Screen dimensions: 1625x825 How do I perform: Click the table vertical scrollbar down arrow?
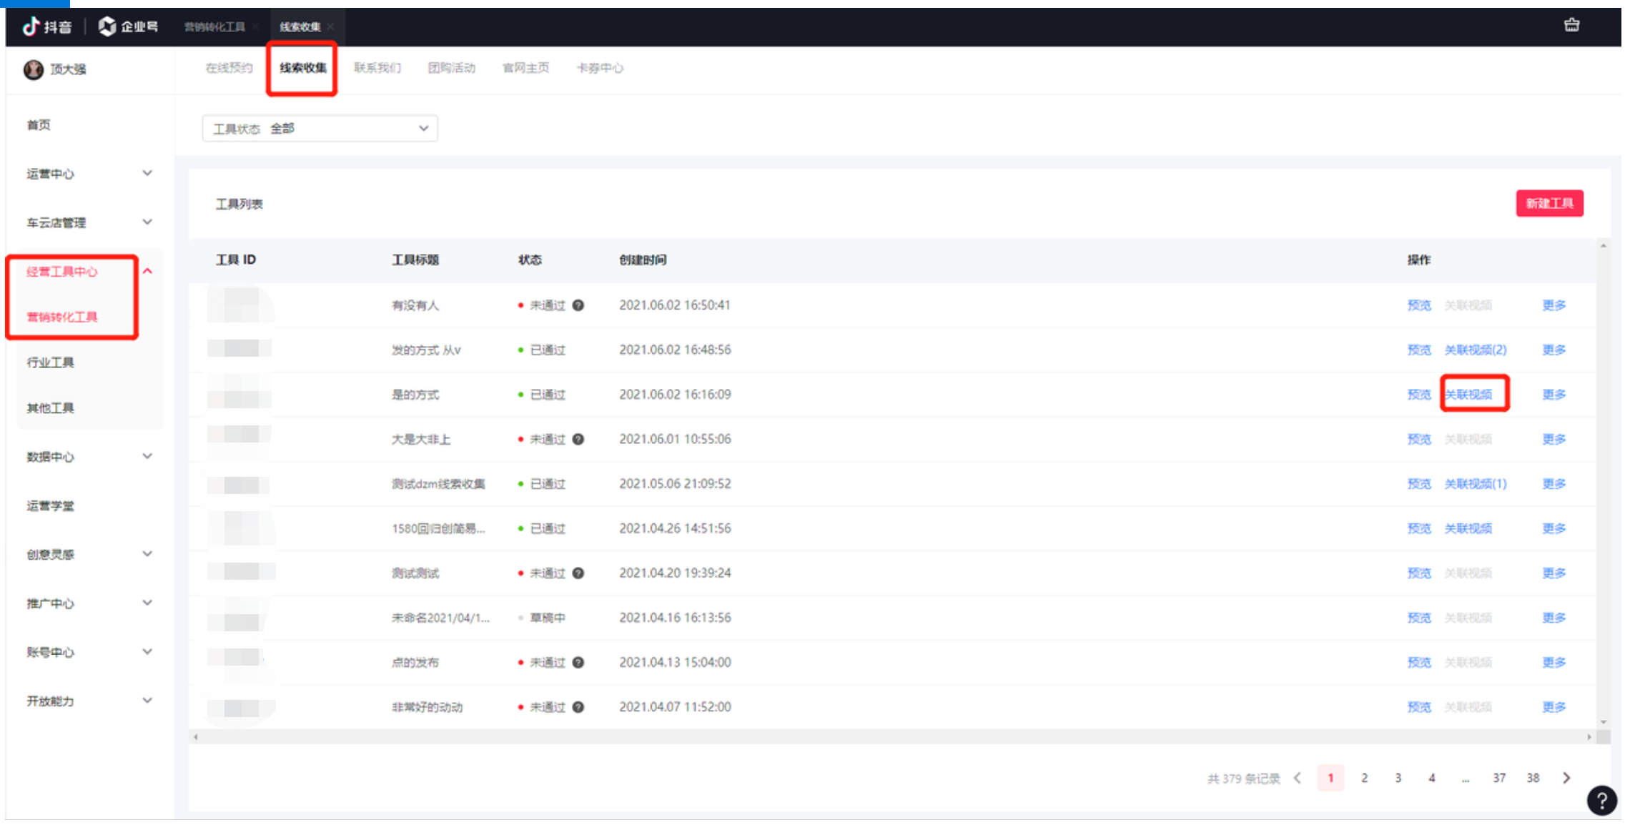(1604, 722)
